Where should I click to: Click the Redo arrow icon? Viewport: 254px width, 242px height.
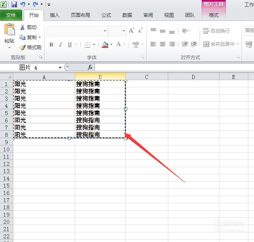coord(36,4)
